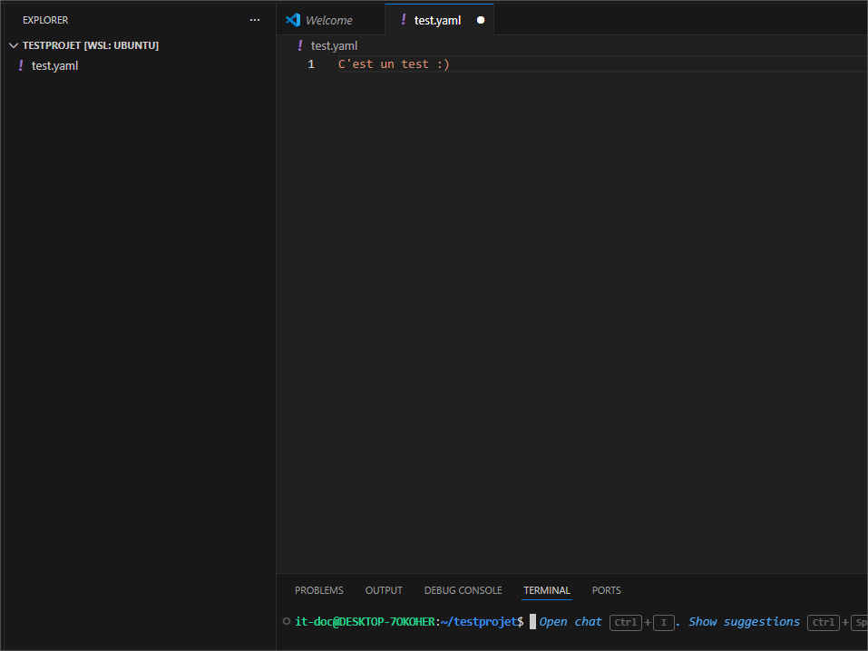Open the PROBLEMS panel tab
Screen dimensions: 868x651
pyautogui.click(x=319, y=590)
